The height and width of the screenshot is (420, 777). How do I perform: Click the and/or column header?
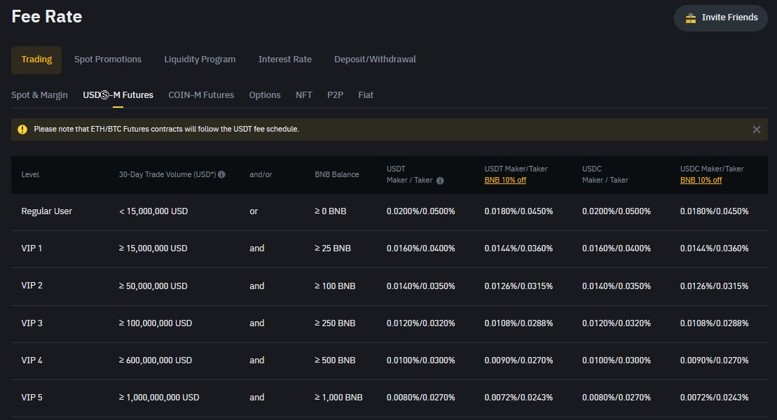click(x=261, y=175)
